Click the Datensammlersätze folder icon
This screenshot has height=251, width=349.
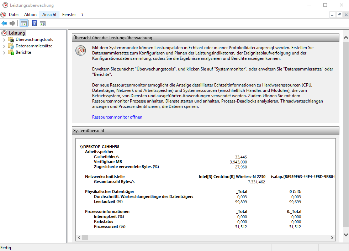[x=11, y=46]
